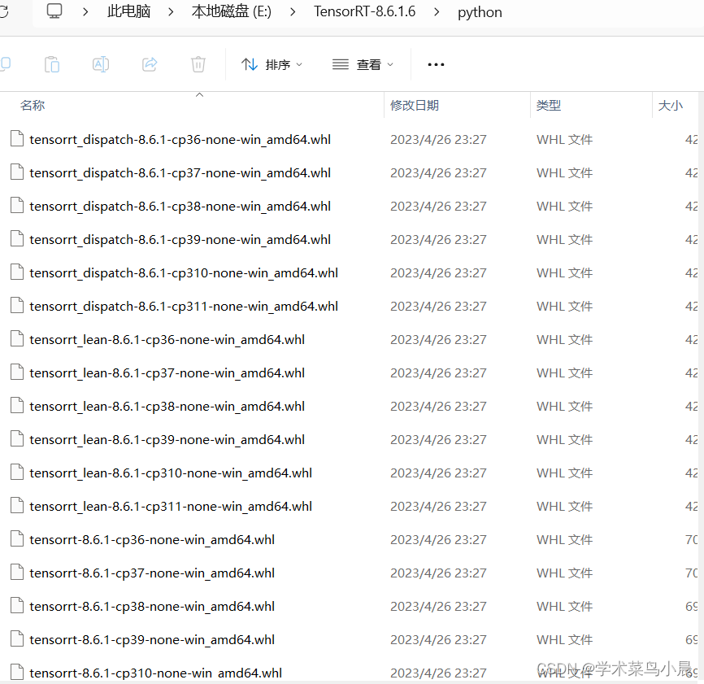Screen dimensions: 704x684
Task: Select tensorrt-8.6.1-cp39-none-win_amd64.whl file name
Action: tap(152, 639)
